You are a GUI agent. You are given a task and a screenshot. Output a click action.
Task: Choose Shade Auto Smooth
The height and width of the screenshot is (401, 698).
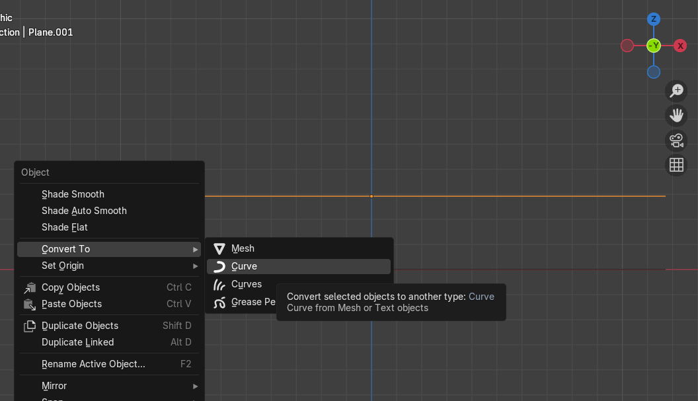click(x=84, y=211)
